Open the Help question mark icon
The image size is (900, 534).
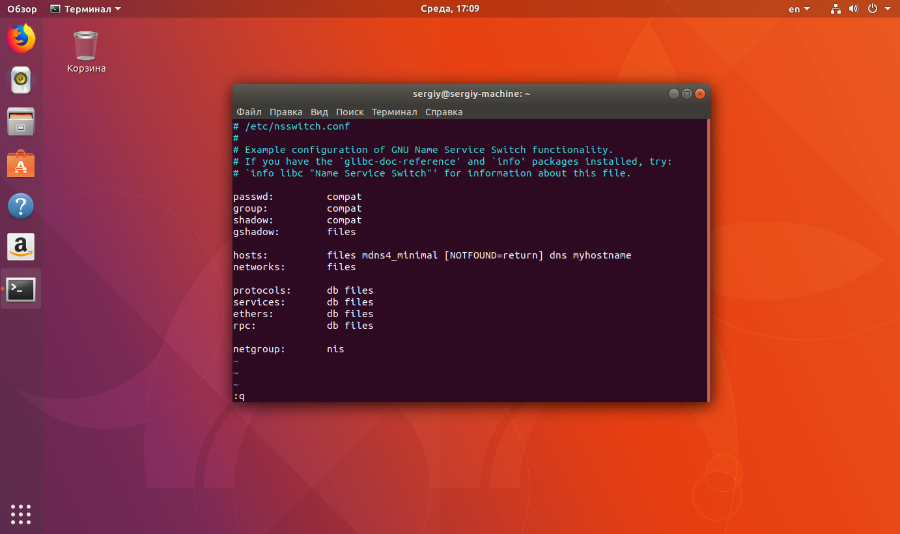pos(21,206)
